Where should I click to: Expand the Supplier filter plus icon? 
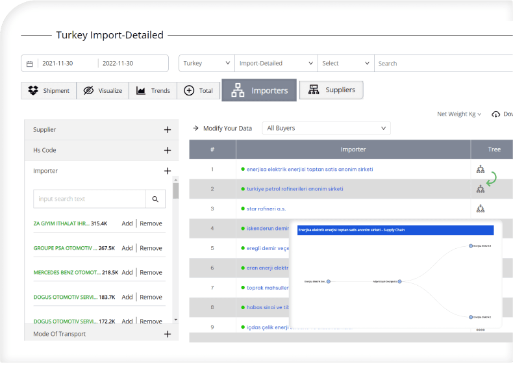point(167,130)
